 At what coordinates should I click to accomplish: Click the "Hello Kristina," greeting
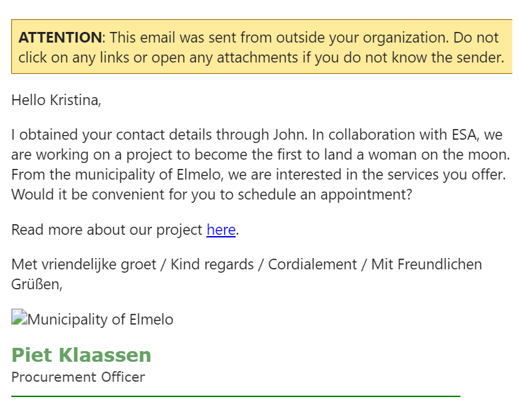[x=56, y=100]
